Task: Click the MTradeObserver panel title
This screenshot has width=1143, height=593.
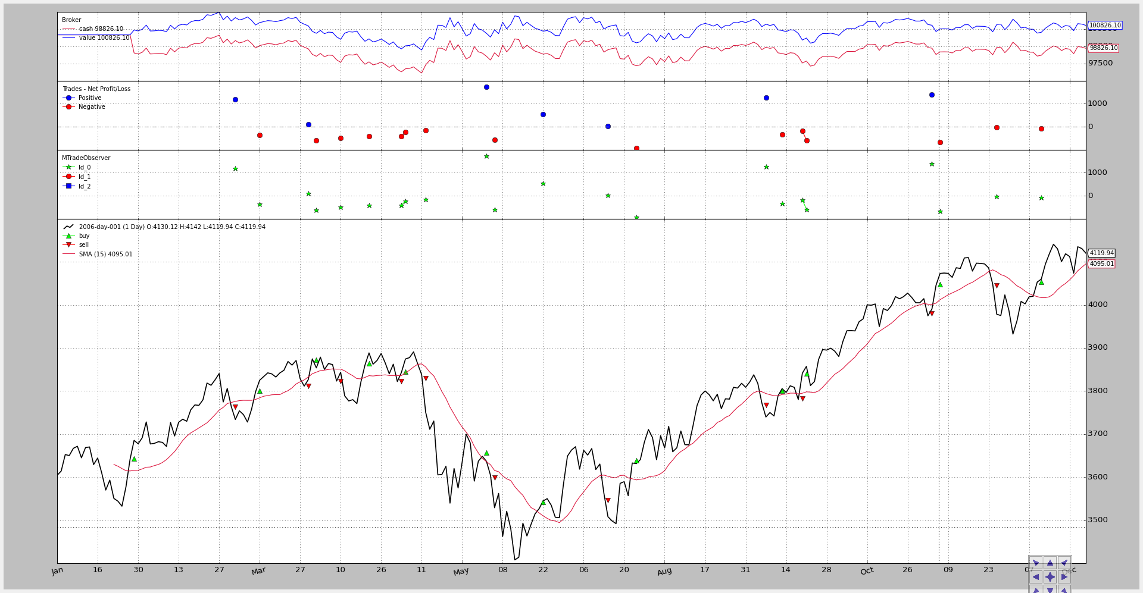Action: [x=86, y=158]
